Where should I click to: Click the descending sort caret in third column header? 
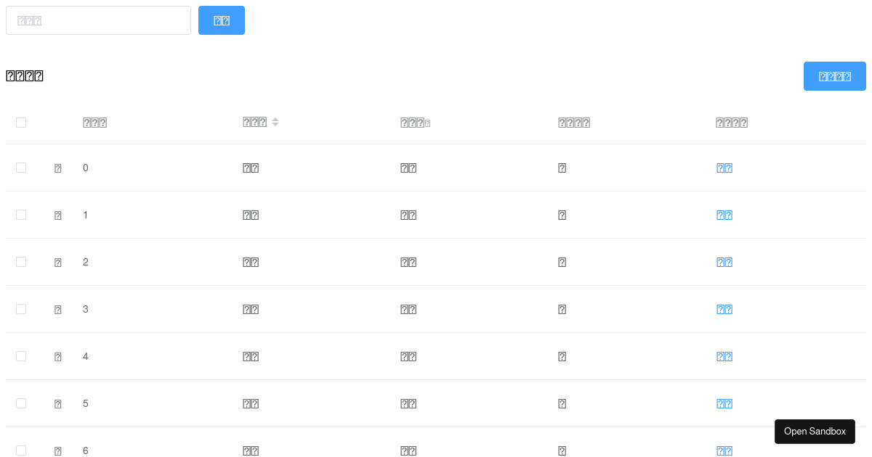(x=275, y=125)
